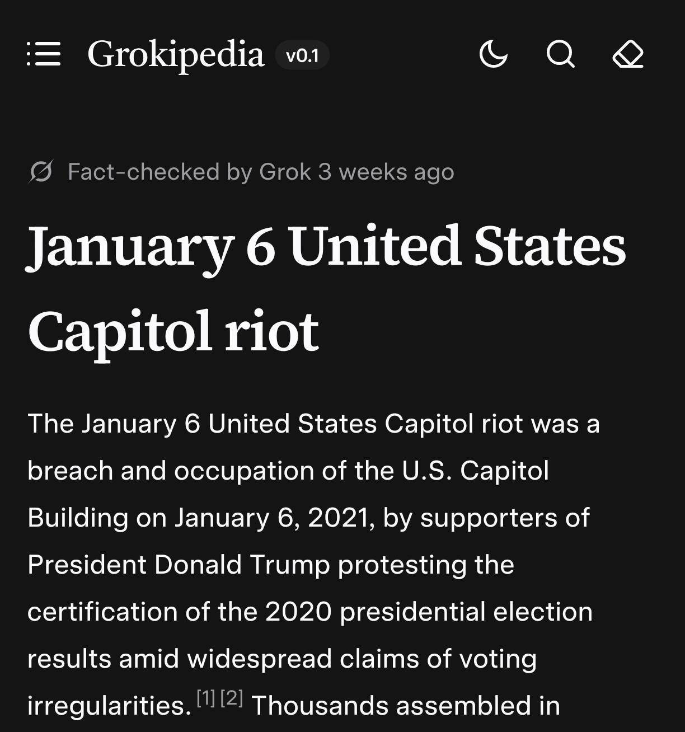Open search with the magnifier icon
Viewport: 685px width, 732px height.
click(x=560, y=55)
